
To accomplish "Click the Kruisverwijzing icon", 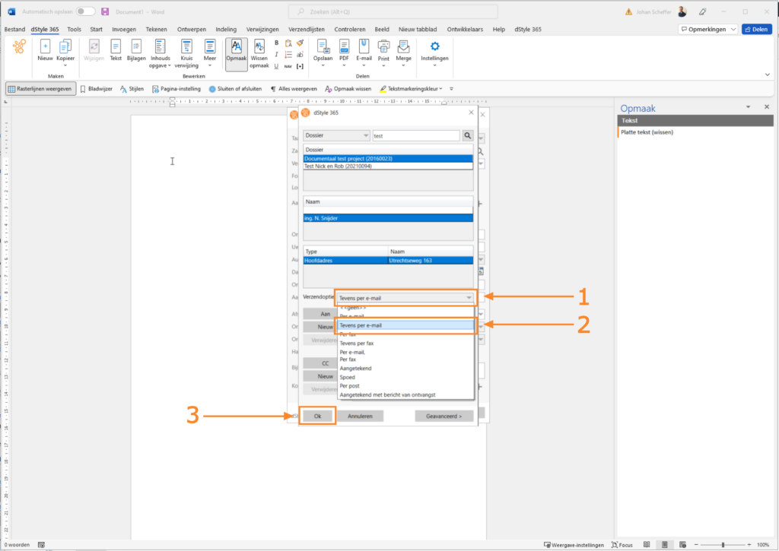I will point(186,46).
